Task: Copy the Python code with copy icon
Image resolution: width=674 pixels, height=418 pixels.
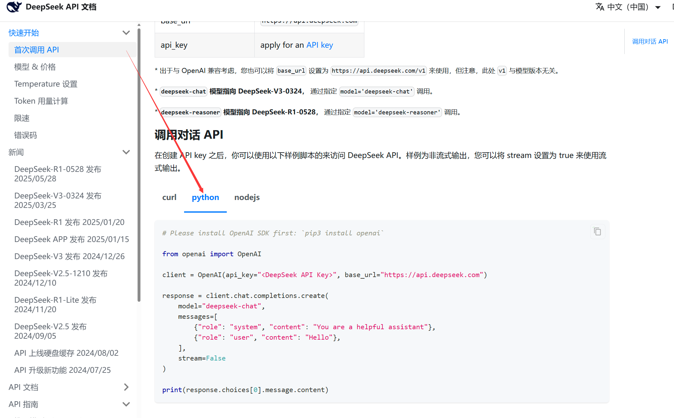Action: pos(597,232)
